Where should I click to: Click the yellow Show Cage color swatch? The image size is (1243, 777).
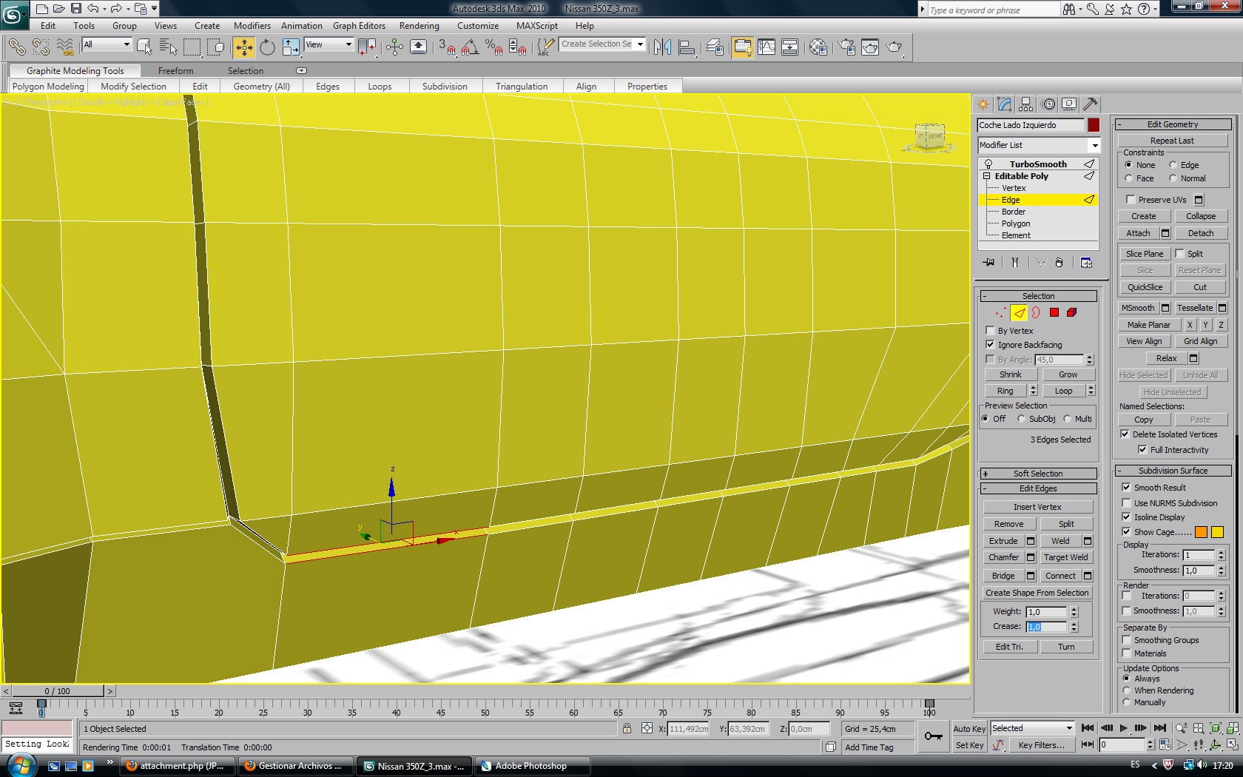click(1217, 532)
